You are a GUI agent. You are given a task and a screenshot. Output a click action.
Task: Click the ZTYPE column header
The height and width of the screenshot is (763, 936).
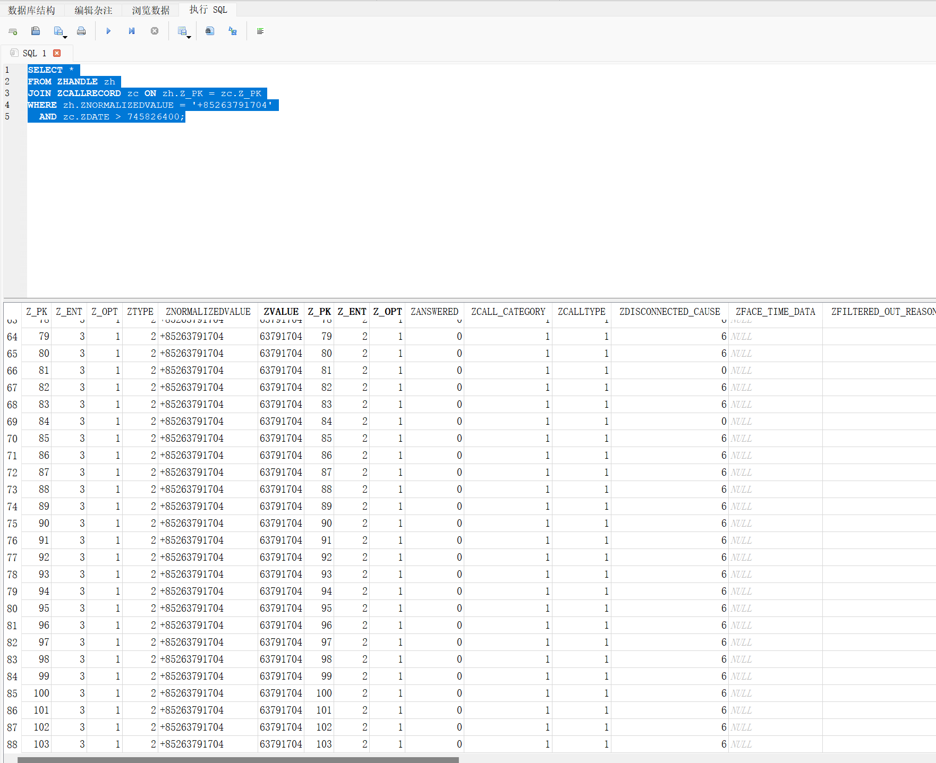[140, 312]
